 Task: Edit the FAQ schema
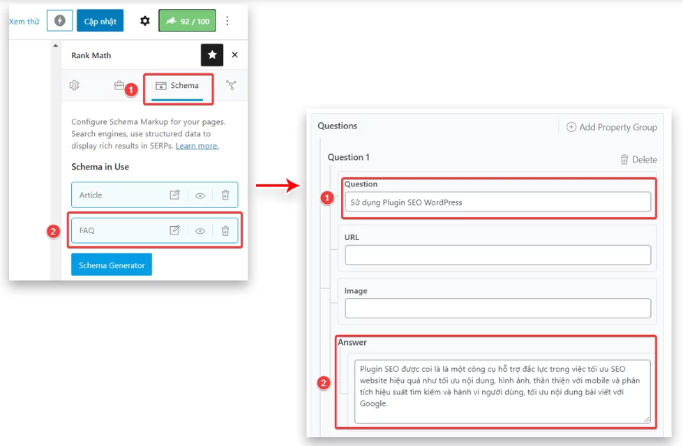coord(174,230)
